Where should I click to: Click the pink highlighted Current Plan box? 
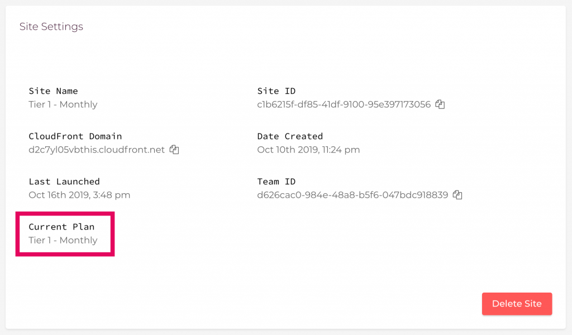coord(65,233)
